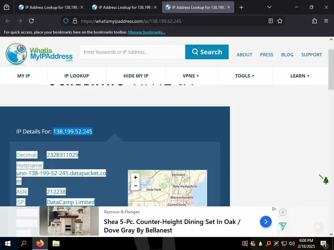Open Windows Start menu

tap(8, 243)
